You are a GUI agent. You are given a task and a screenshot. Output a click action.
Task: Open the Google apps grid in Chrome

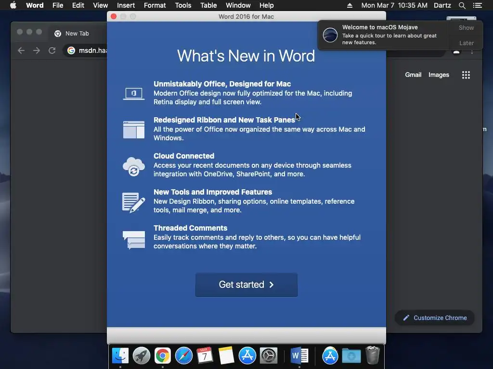click(466, 74)
